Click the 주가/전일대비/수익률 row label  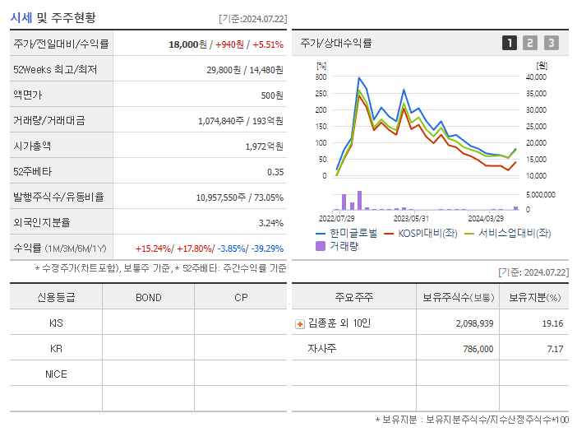pos(61,44)
